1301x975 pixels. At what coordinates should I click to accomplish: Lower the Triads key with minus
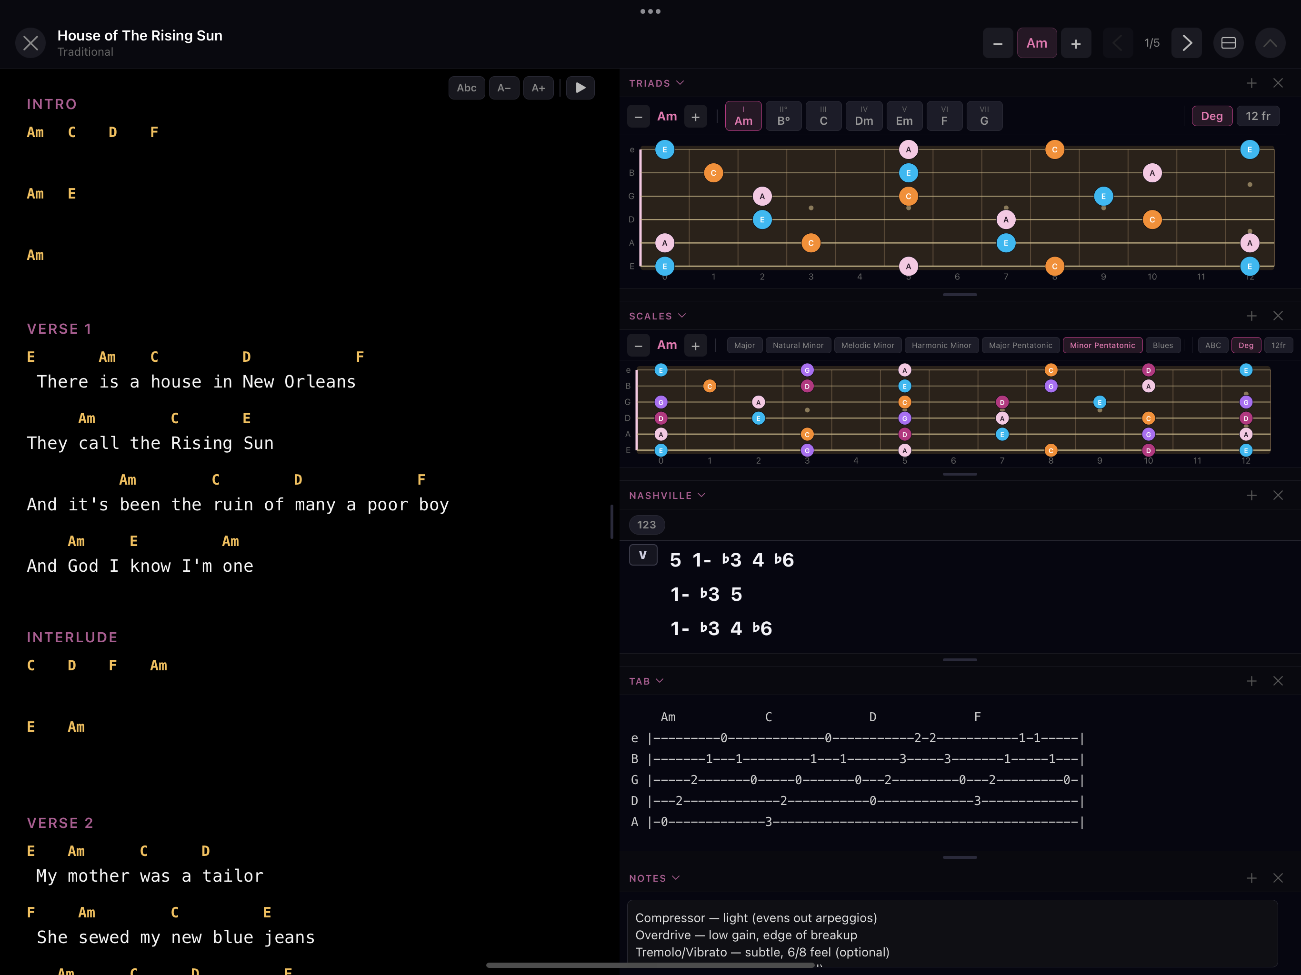point(639,117)
